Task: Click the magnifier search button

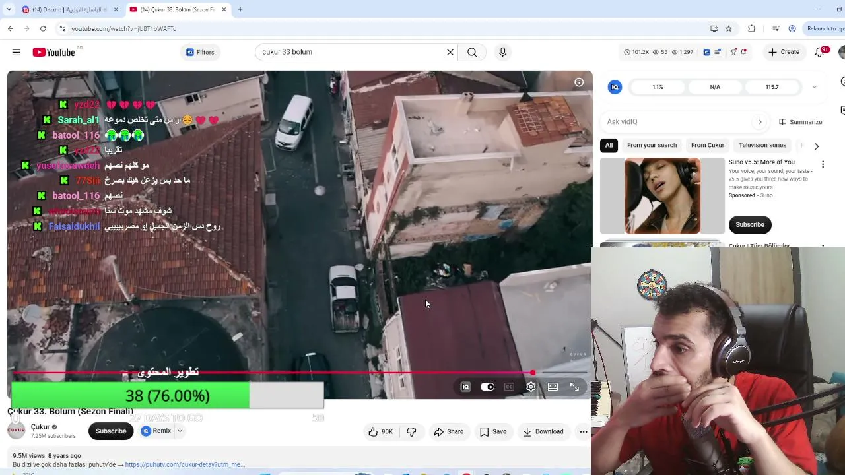Action: coord(472,52)
